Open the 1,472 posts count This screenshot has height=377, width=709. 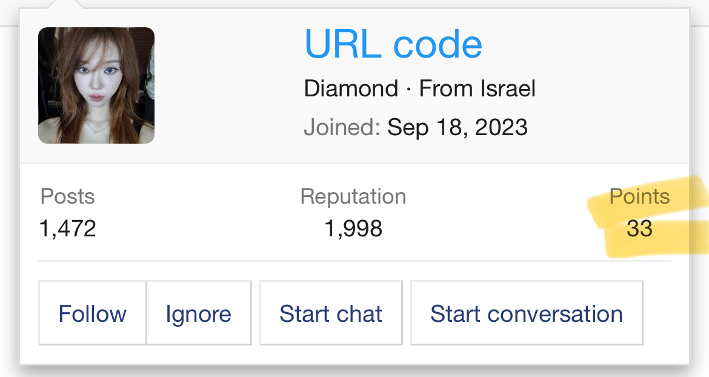point(67,229)
